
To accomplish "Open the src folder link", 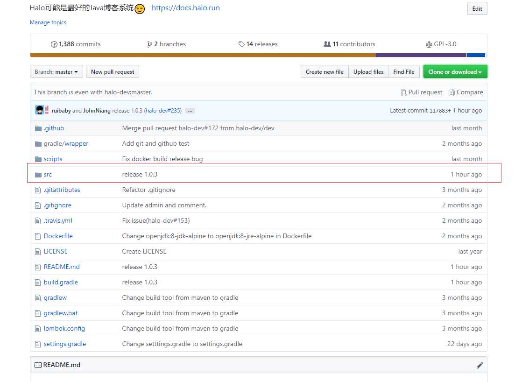I will 48,175.
